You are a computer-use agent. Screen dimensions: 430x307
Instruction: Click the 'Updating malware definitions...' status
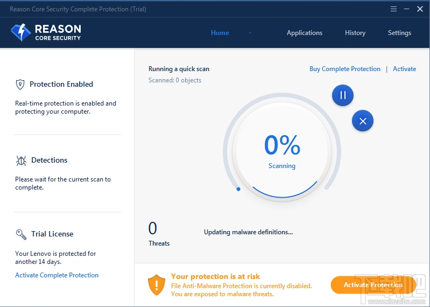click(248, 232)
